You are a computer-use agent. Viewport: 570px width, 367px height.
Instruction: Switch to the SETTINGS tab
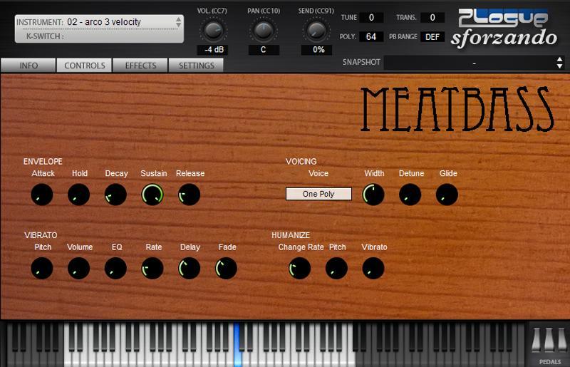[197, 66]
